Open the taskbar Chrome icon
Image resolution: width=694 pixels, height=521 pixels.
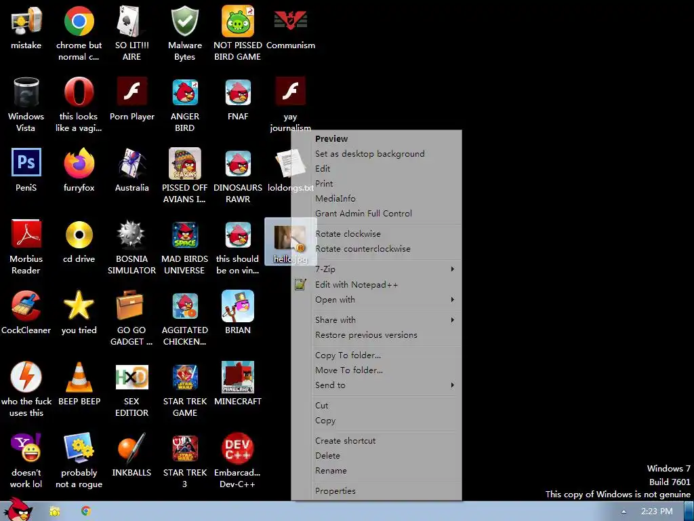pos(86,512)
